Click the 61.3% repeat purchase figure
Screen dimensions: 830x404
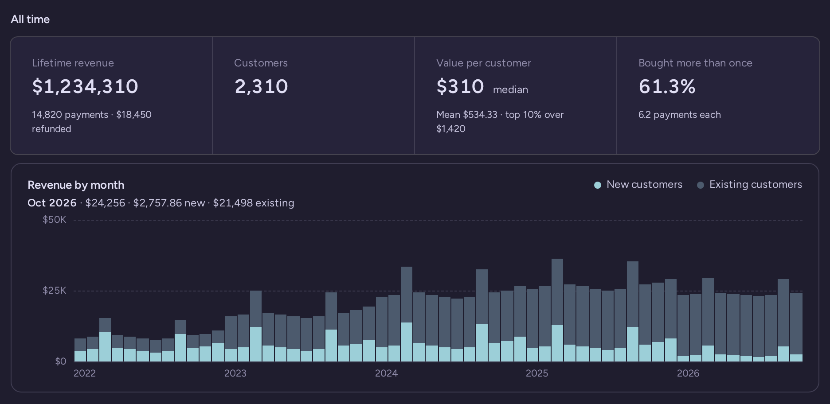coord(667,86)
